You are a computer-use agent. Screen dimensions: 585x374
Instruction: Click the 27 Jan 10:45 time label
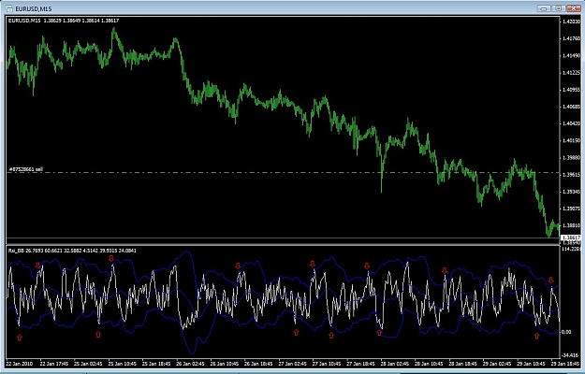(327, 364)
